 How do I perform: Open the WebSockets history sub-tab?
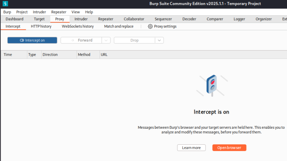click(x=78, y=26)
